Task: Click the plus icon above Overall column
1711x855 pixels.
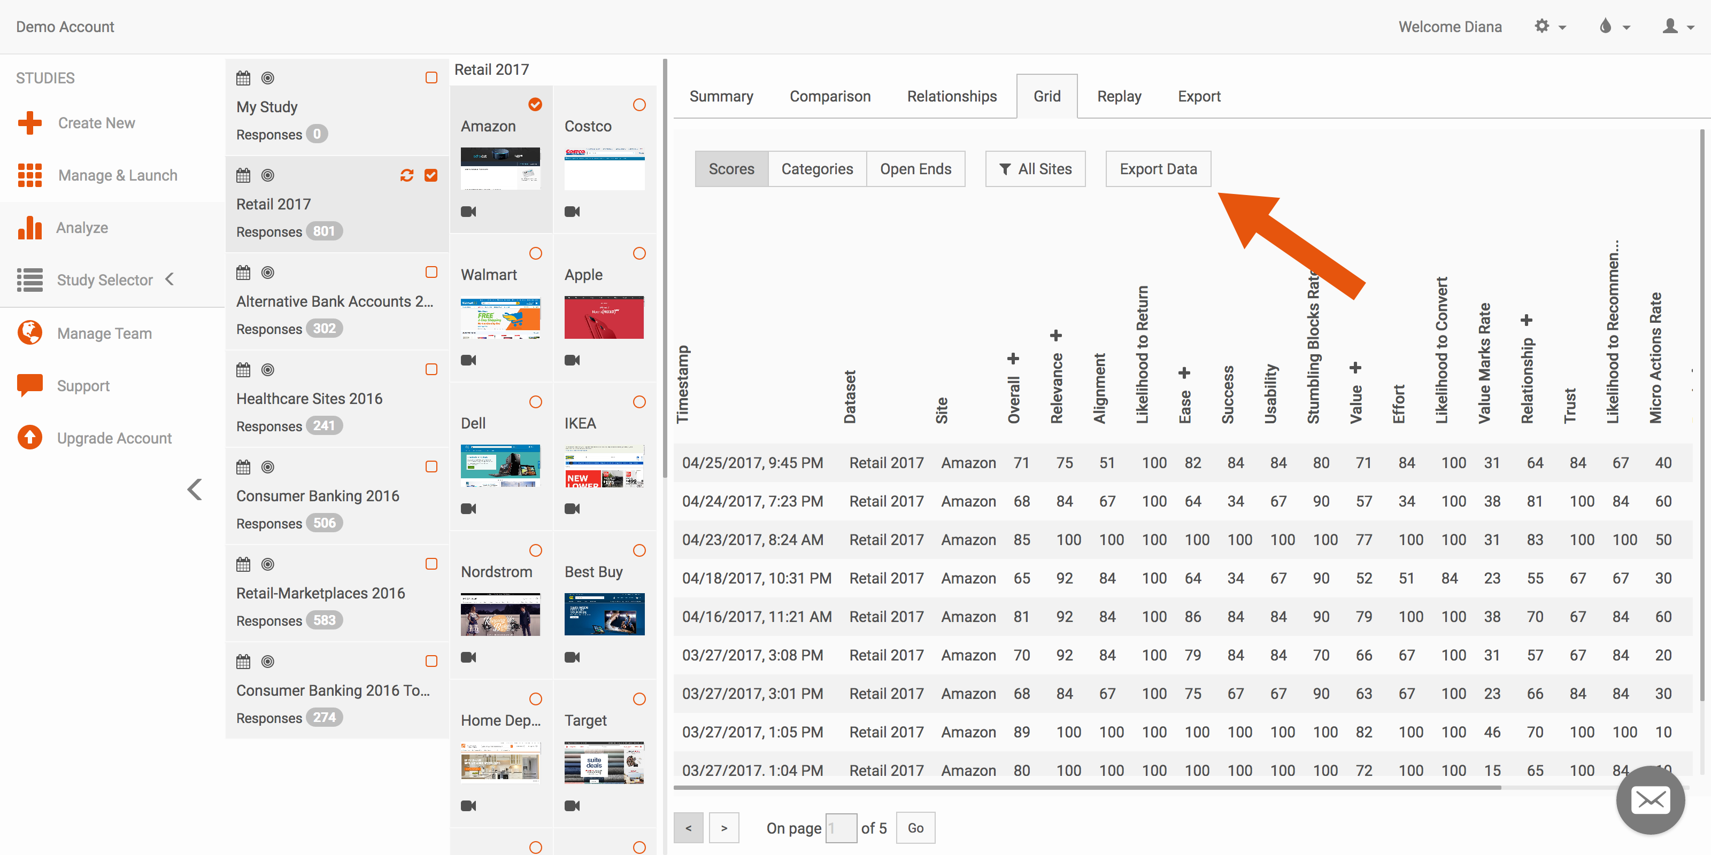Action: [x=1013, y=359]
